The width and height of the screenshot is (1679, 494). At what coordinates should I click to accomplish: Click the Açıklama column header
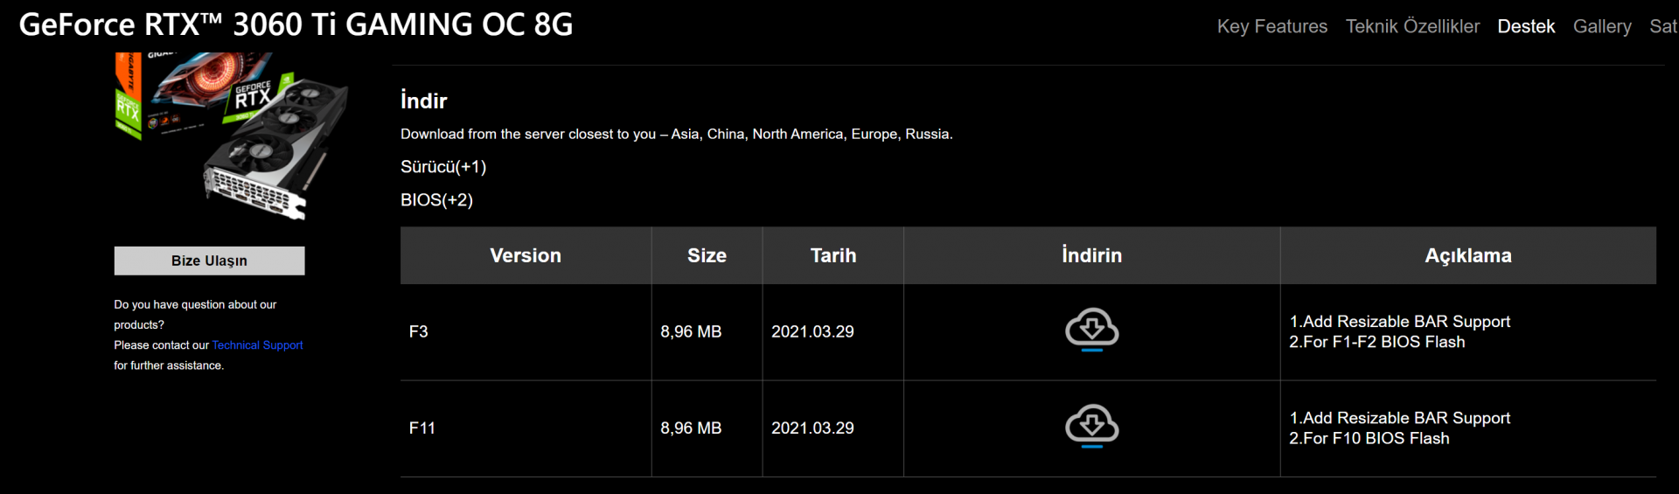click(1467, 255)
